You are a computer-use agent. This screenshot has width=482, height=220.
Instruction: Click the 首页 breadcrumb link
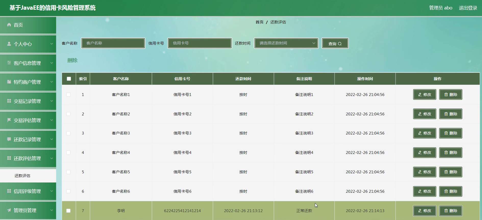click(x=259, y=22)
